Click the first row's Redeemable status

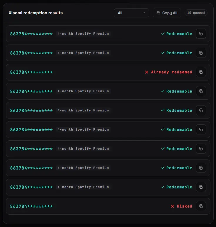click(x=177, y=34)
